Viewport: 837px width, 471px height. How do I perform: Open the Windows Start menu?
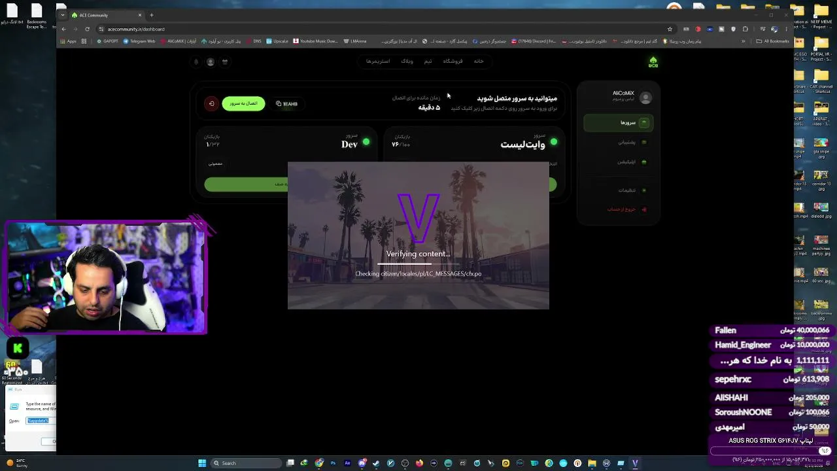point(202,463)
